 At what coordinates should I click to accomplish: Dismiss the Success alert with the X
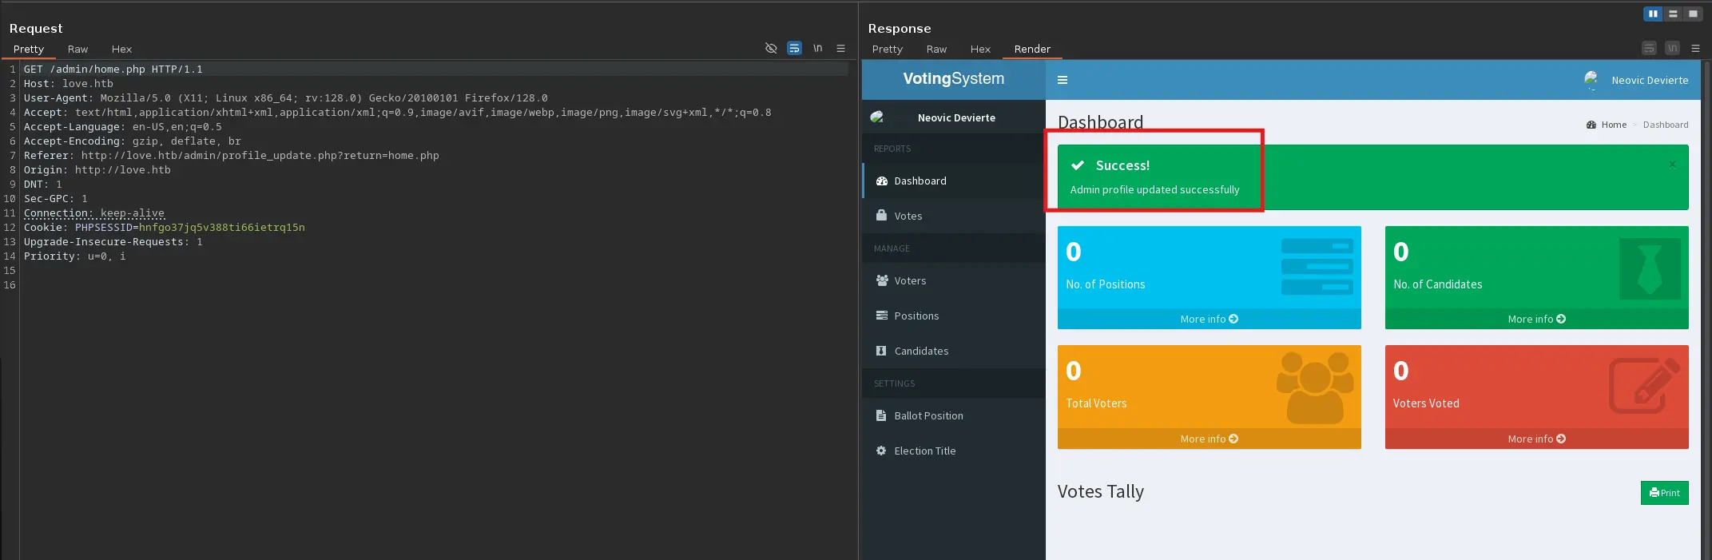pyautogui.click(x=1672, y=165)
